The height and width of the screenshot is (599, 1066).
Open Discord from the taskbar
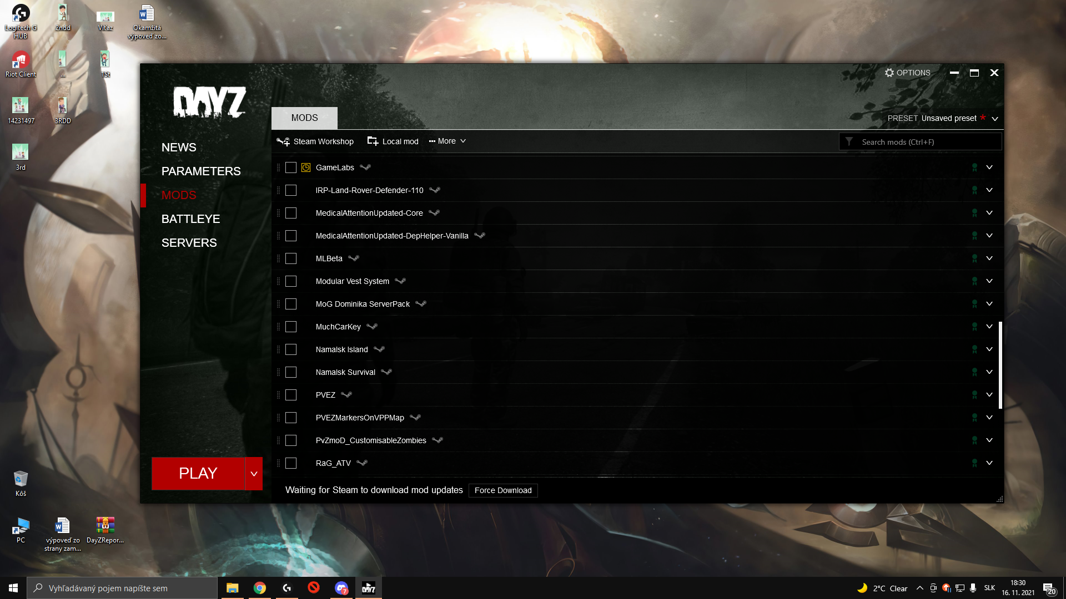[x=341, y=588]
